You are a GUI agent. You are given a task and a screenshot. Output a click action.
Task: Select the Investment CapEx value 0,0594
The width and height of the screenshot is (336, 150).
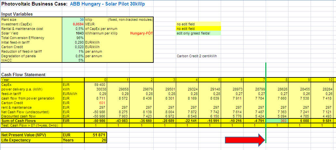(73, 24)
